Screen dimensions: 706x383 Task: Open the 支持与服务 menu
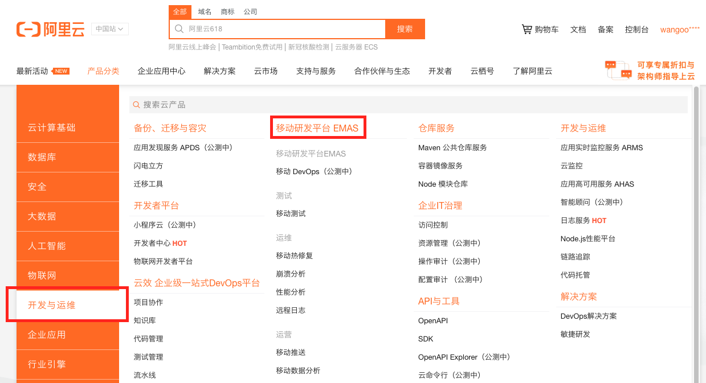(x=316, y=71)
